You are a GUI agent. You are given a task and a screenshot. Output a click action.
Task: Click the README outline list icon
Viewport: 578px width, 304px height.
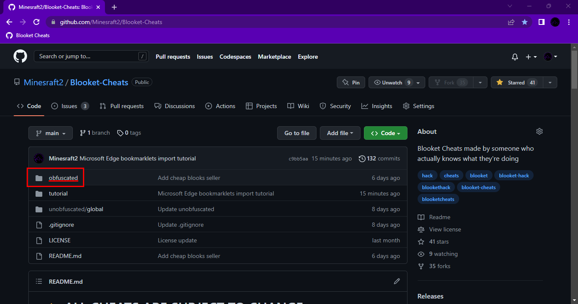click(39, 281)
